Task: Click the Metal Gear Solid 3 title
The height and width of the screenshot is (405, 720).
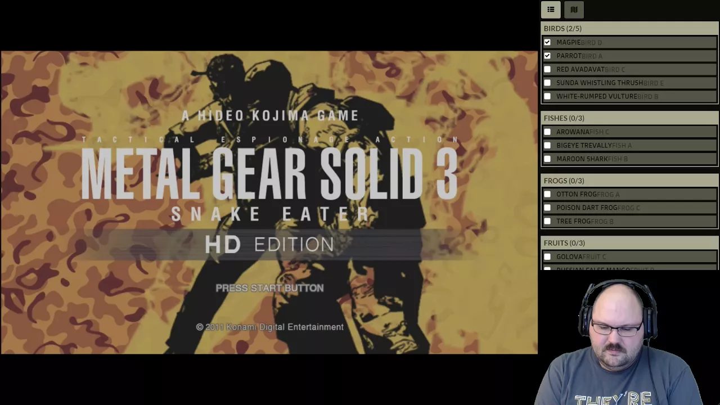Action: click(269, 174)
